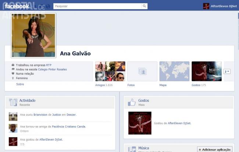Expand the 2 more sections dropdown
239x152 pixels.
[x=227, y=71]
